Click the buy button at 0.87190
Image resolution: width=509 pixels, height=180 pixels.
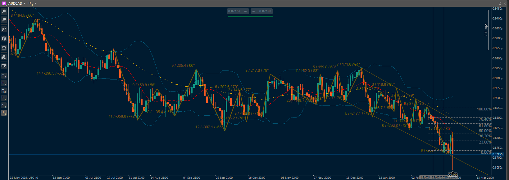point(261,11)
